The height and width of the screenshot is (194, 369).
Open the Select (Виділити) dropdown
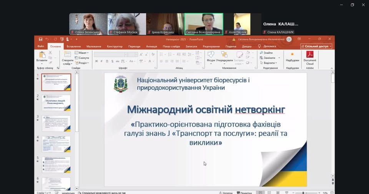click(x=269, y=63)
